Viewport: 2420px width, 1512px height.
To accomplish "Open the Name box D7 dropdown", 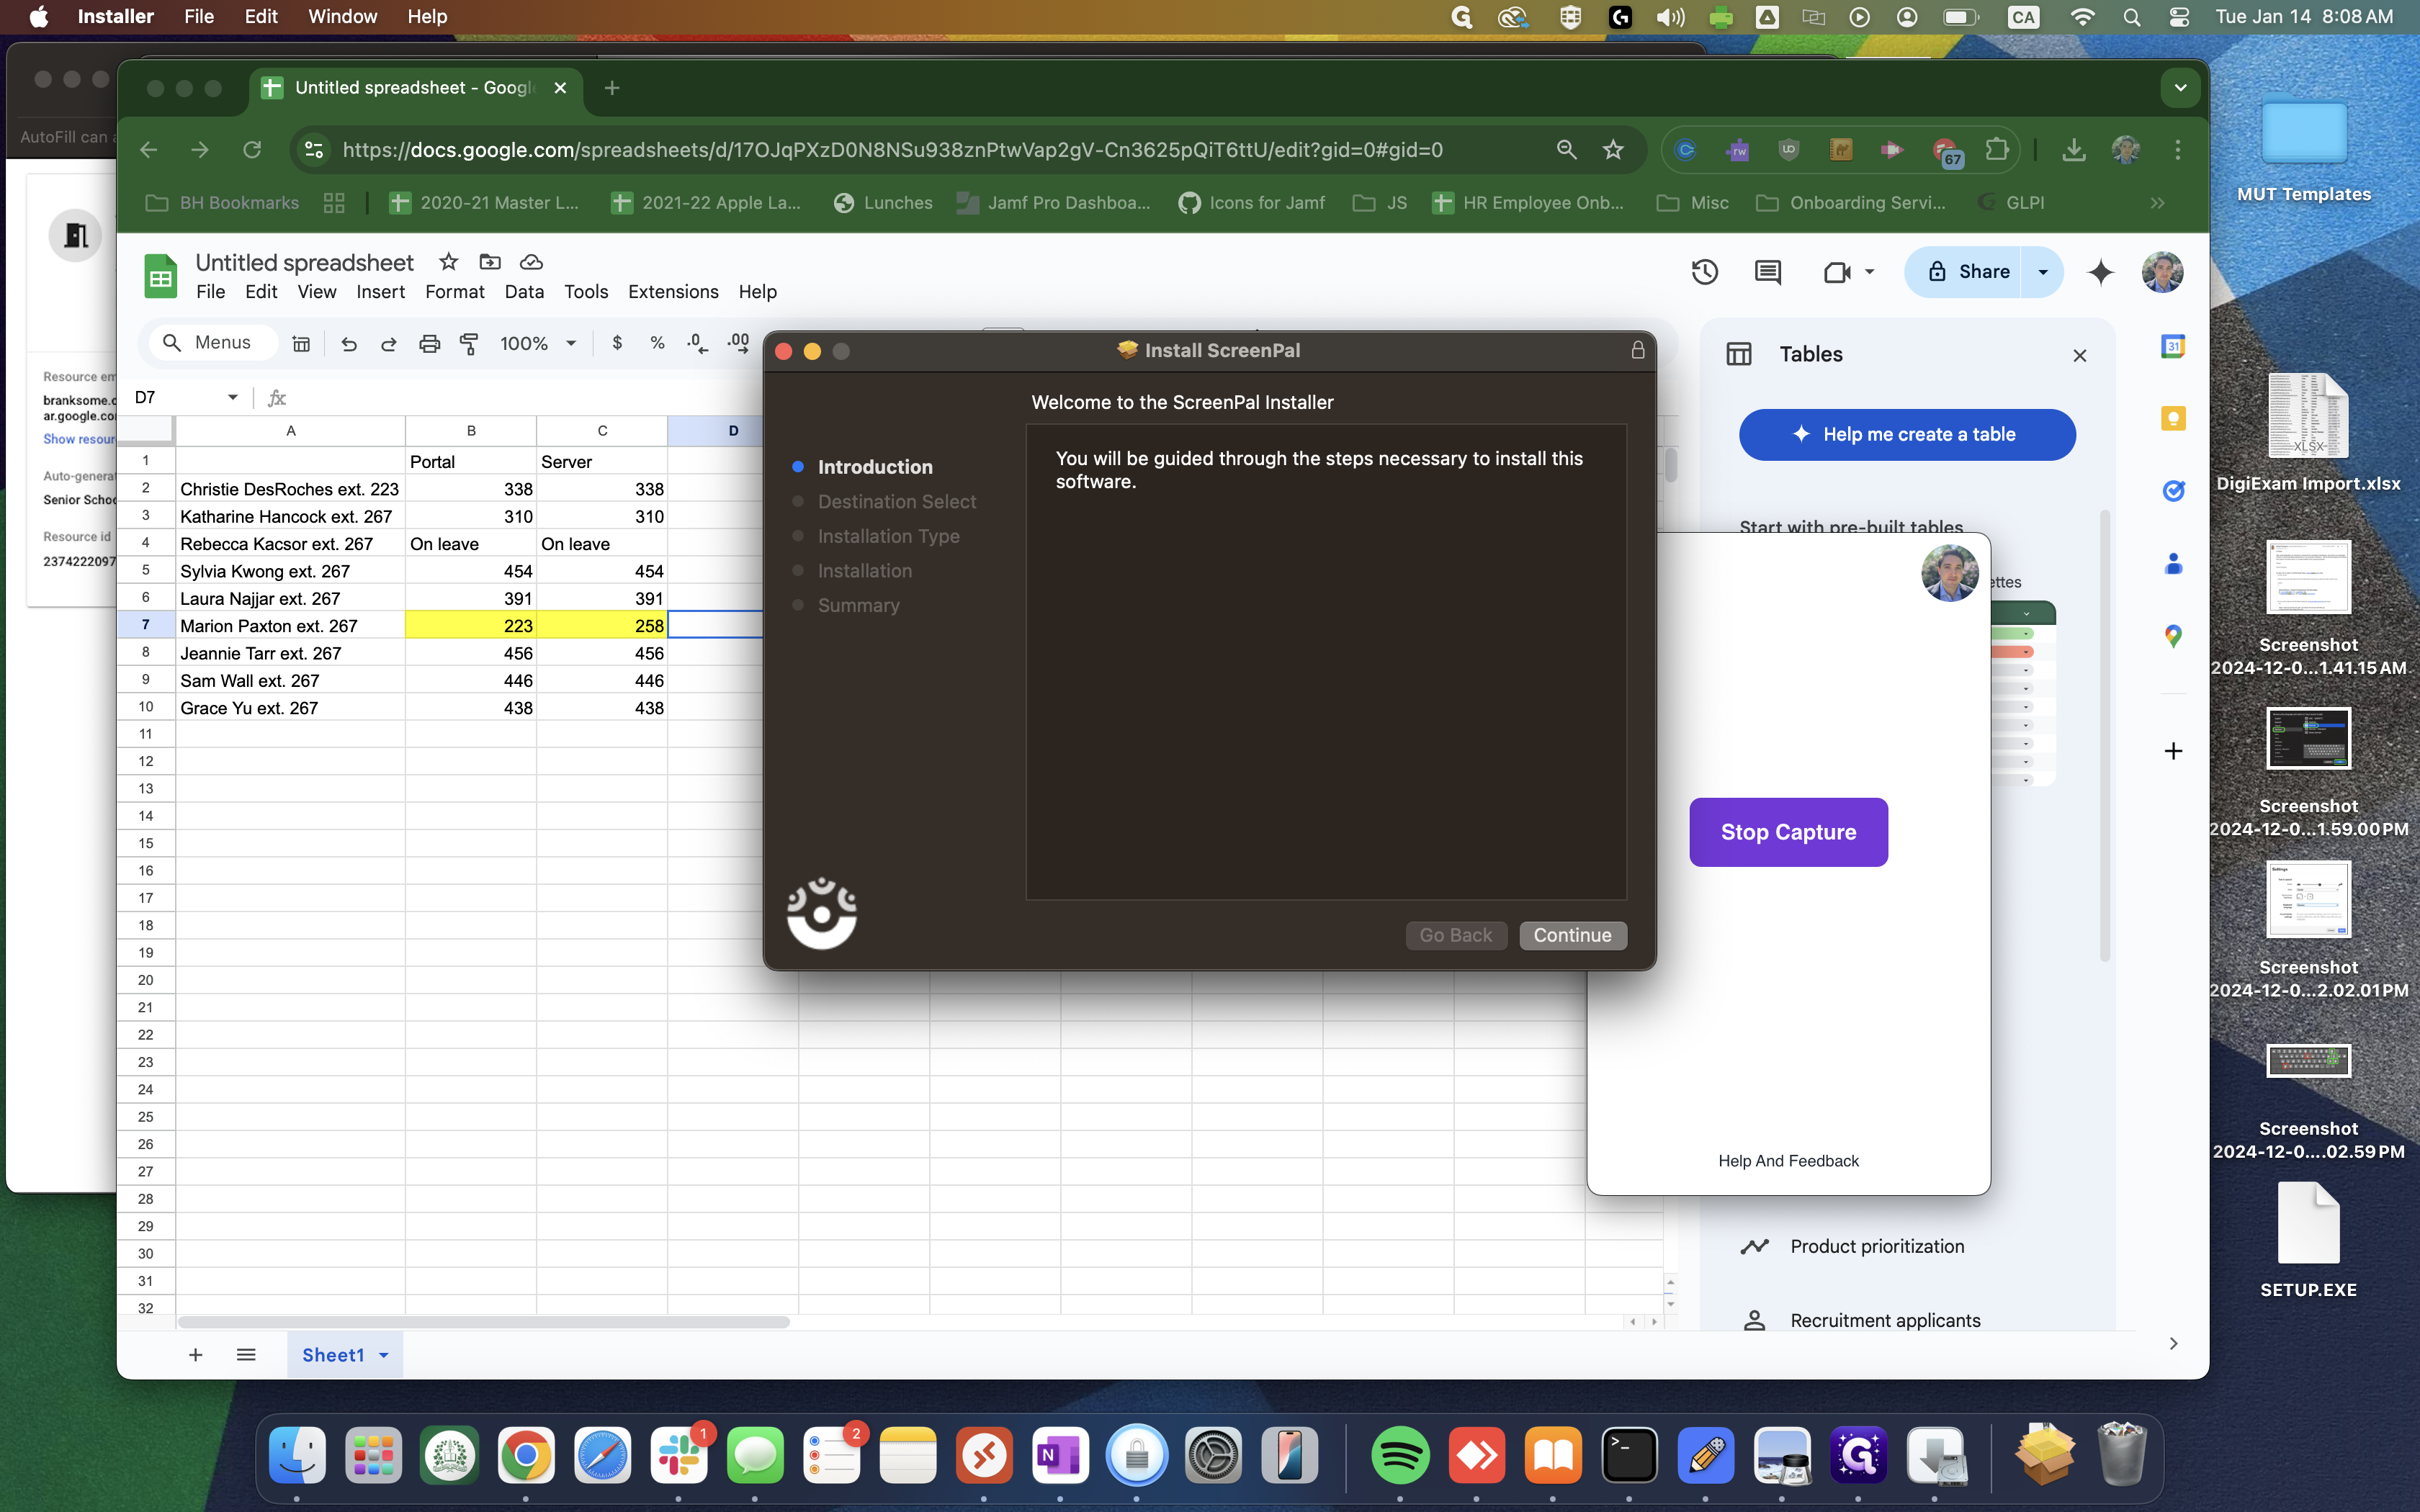I will [x=233, y=398].
